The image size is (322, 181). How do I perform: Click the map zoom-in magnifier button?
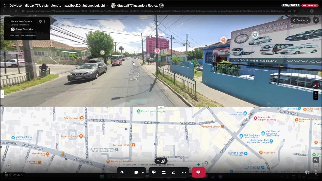coord(316,160)
